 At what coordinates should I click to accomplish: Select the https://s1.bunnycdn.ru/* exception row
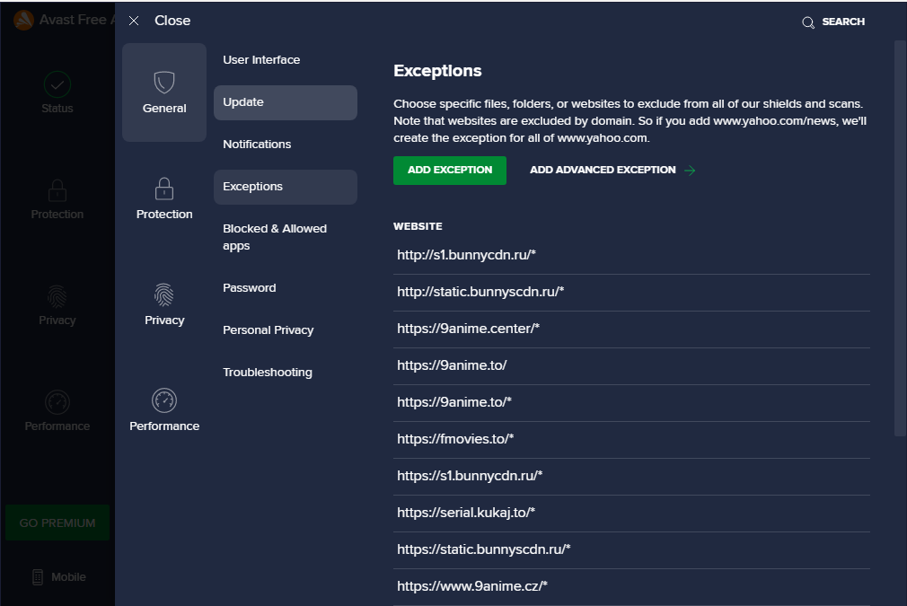[x=631, y=477]
